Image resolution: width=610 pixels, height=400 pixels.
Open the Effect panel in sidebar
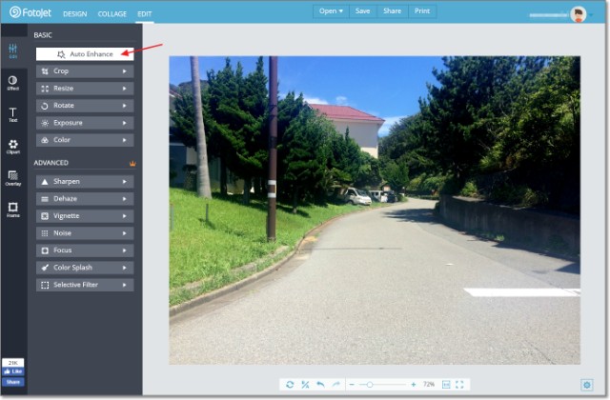(12, 83)
